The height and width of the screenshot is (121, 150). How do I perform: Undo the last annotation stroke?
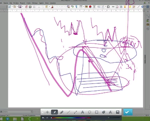point(43,118)
